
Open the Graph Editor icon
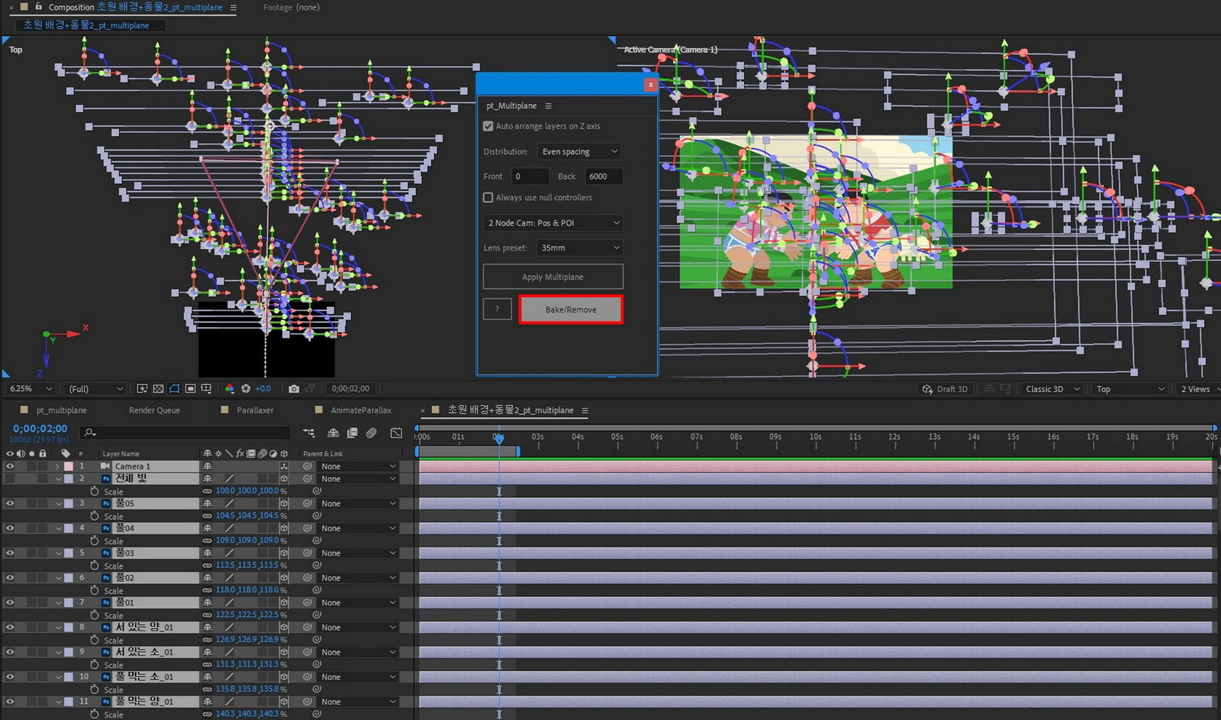click(396, 433)
